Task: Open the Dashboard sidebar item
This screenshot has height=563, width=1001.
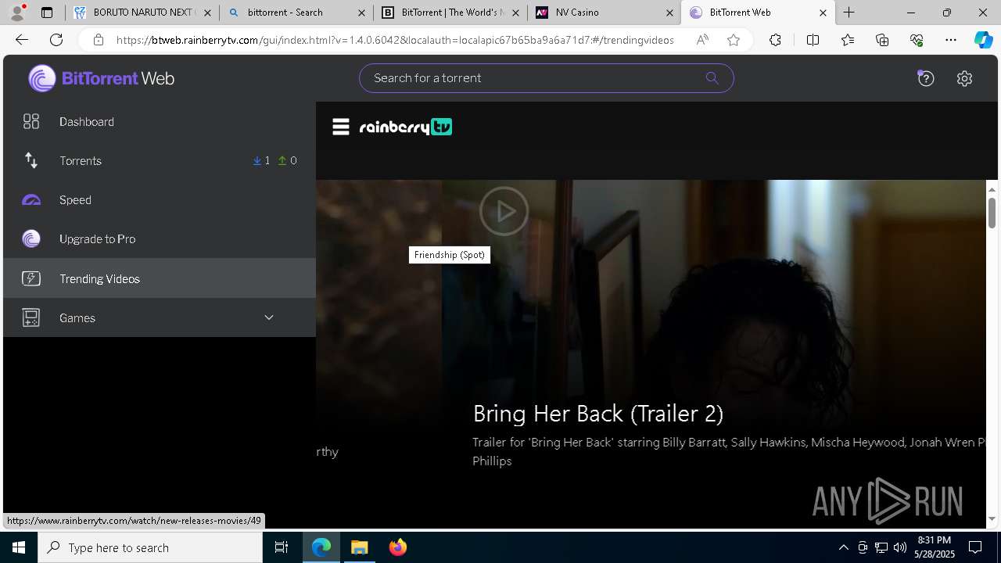Action: (x=160, y=121)
